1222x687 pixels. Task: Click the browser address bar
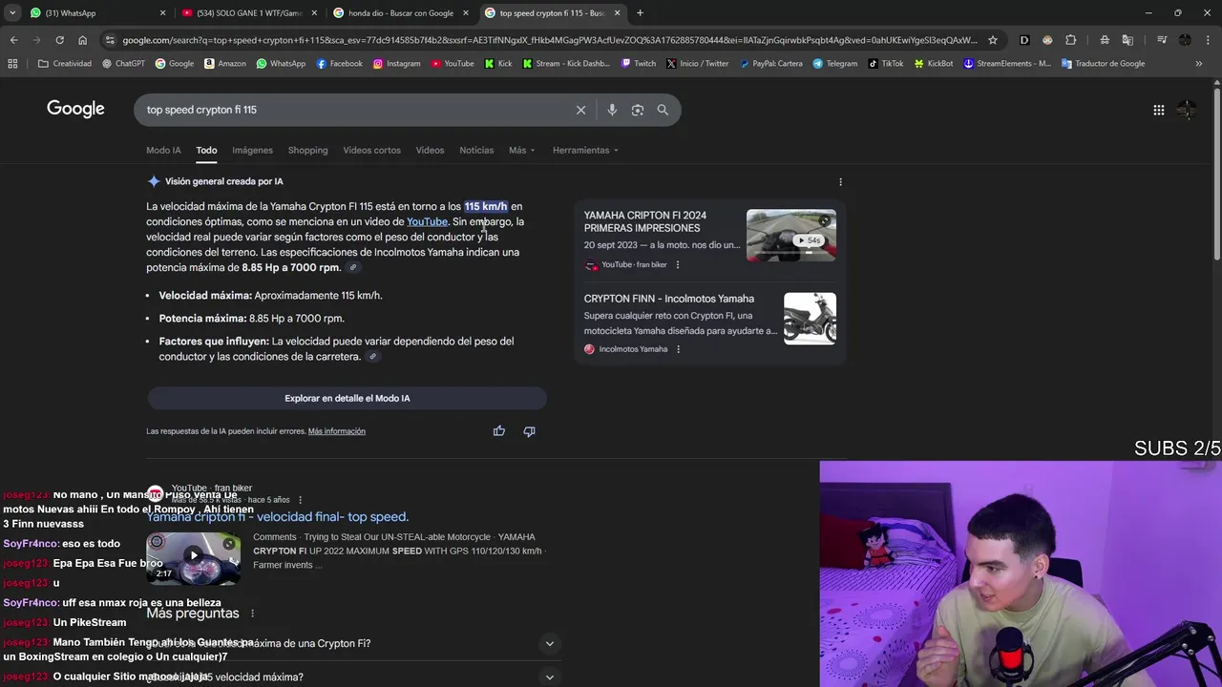click(x=549, y=40)
